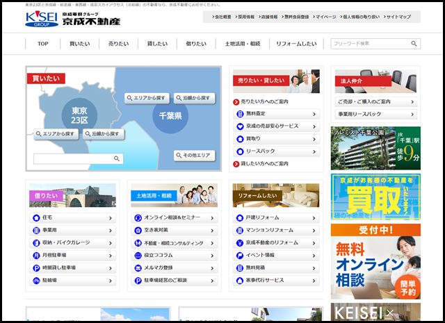Click the chevron on the 月極駐車場 row
This screenshot has height=323, width=445.
click(x=111, y=256)
